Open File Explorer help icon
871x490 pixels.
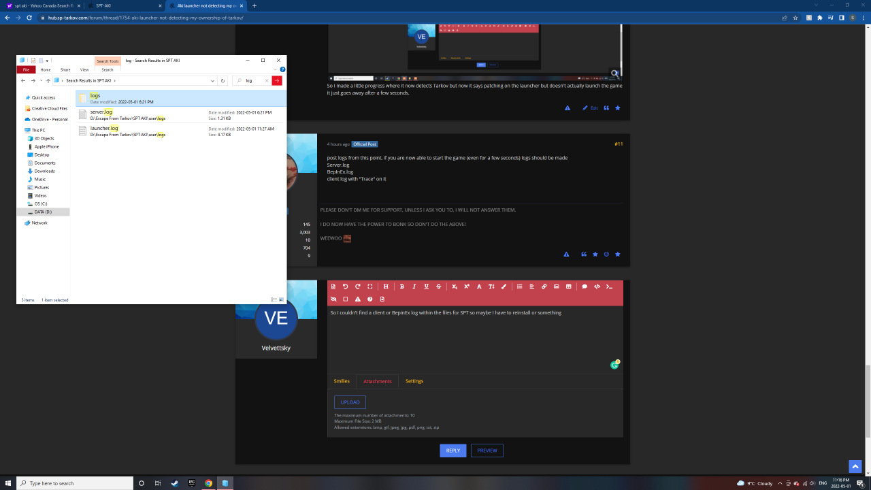[x=282, y=69]
